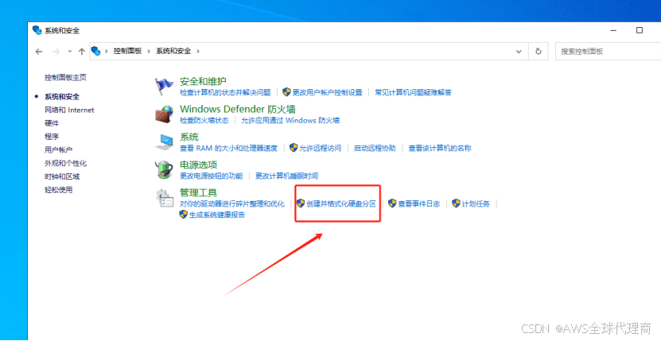
Task: Open Windows Defender 防火墙 heading
Action: pos(238,109)
